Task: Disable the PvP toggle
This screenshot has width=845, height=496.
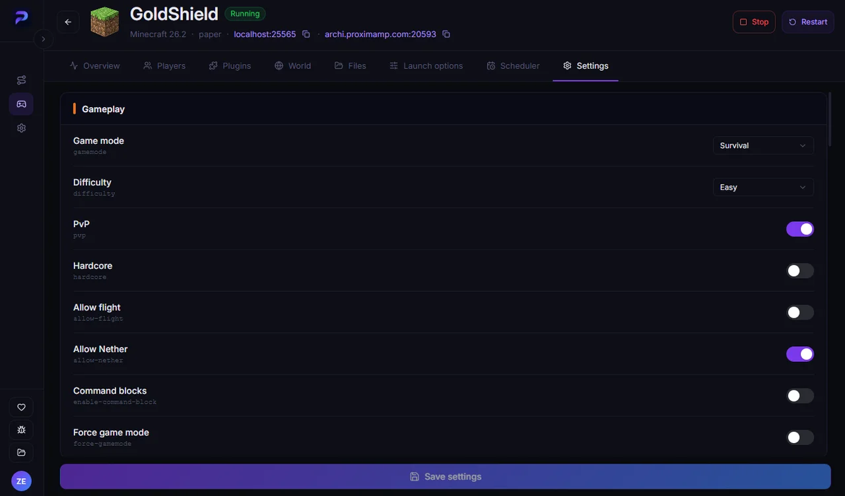Action: tap(799, 229)
